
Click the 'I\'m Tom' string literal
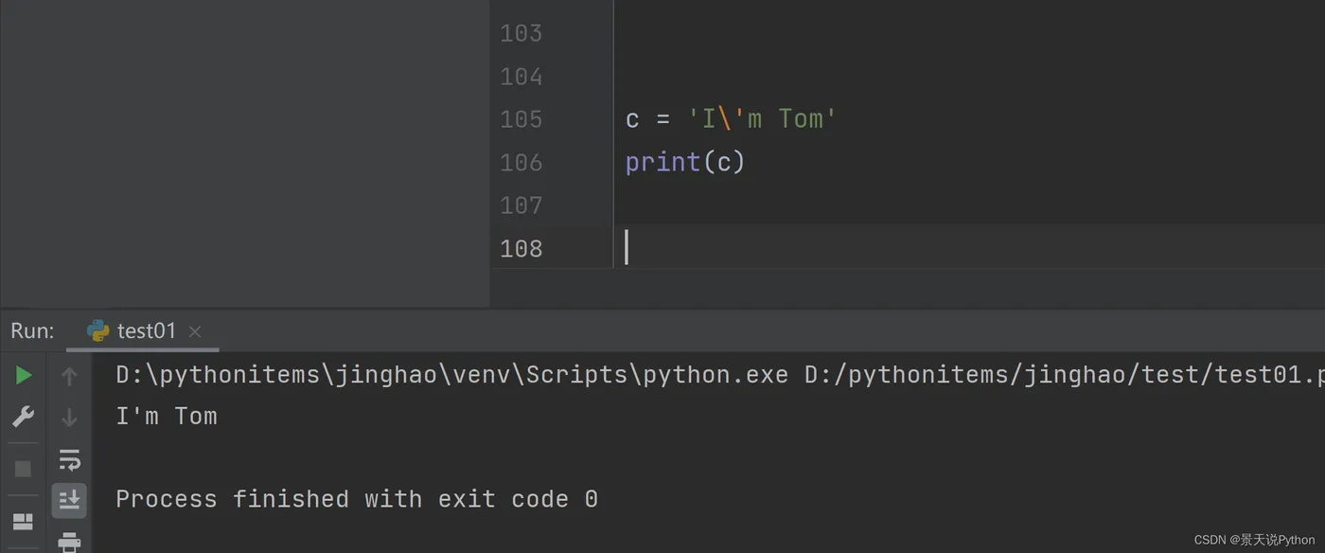click(762, 119)
